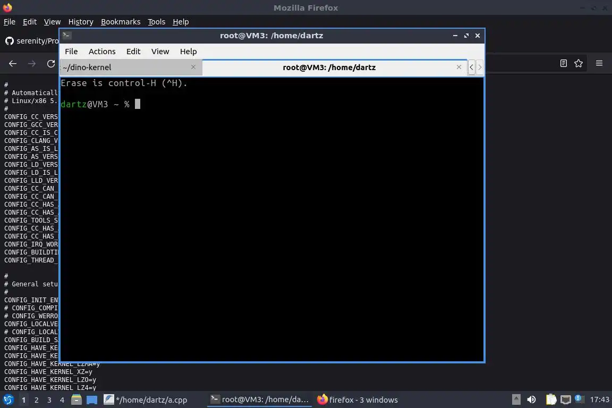Toggle Firefox reader view

563,63
